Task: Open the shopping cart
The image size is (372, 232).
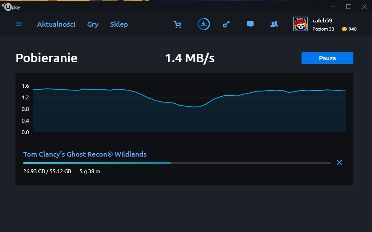Action: (x=177, y=24)
